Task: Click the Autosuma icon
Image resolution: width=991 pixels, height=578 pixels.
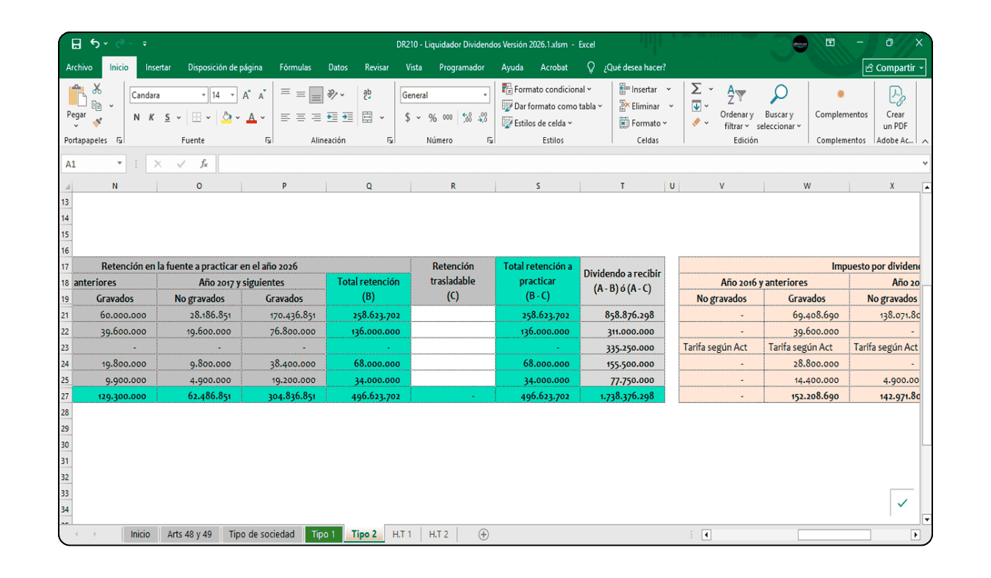Action: [695, 88]
